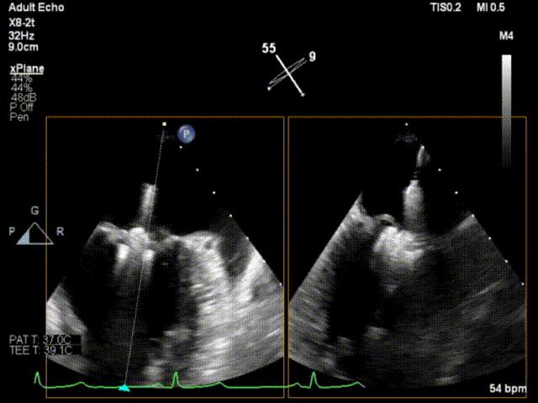Click the blue P probe marker
Viewport: 538px width, 403px height.
tap(187, 134)
